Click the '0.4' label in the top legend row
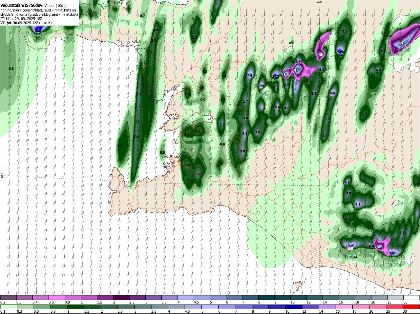 click(35, 302)
